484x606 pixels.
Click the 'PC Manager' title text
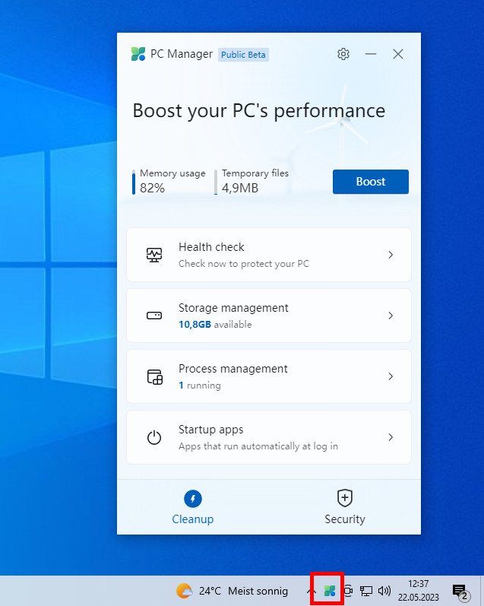[182, 54]
